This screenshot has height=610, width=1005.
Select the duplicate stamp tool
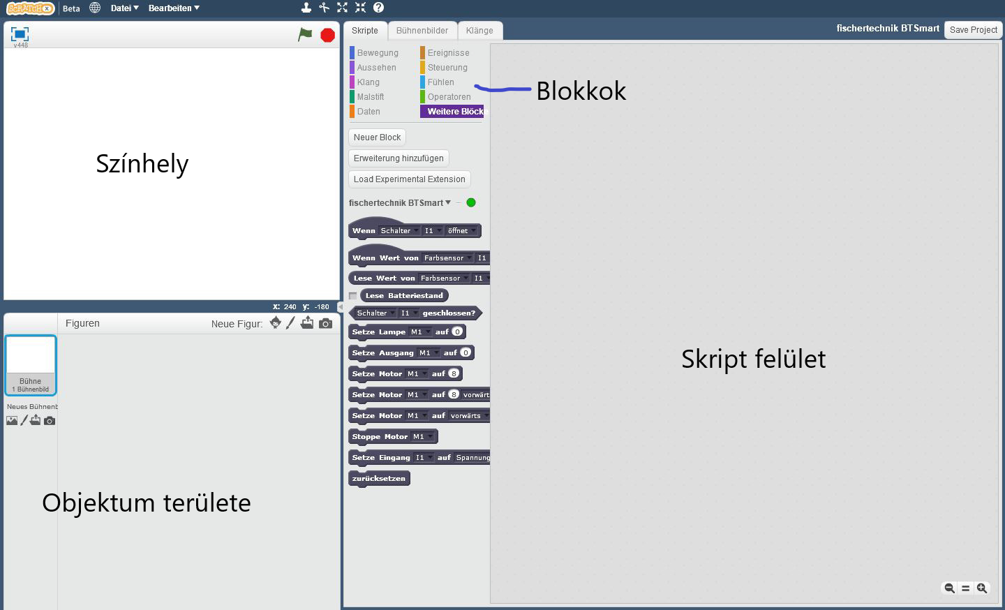tap(306, 8)
